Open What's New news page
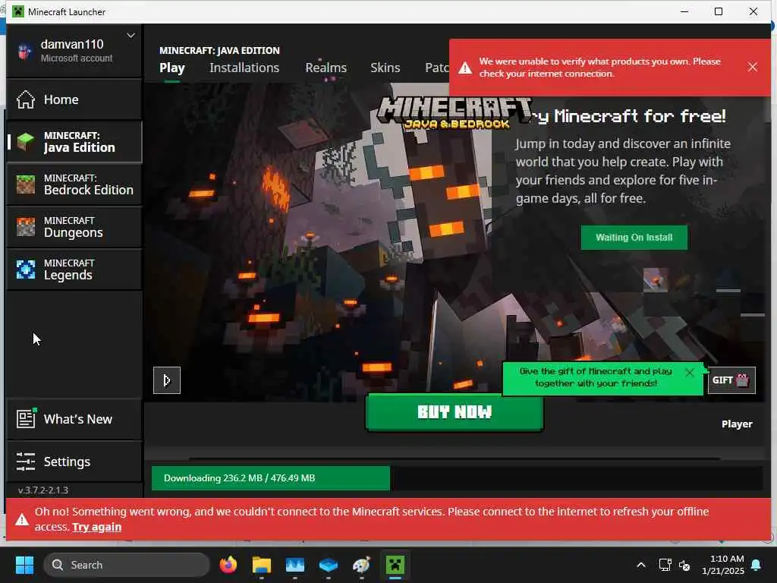 [x=74, y=419]
